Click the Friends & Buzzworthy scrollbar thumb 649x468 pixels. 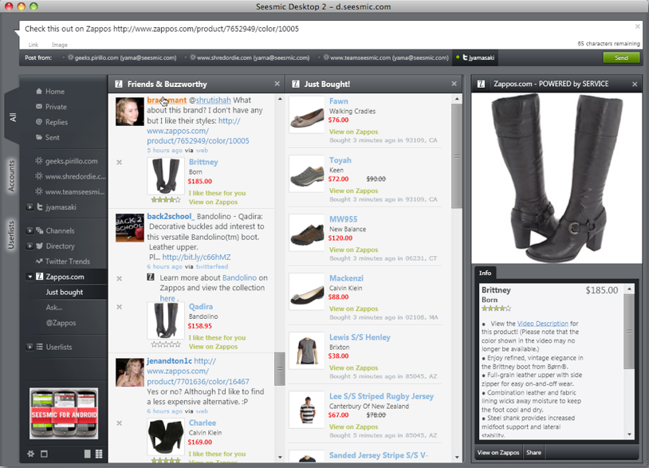click(x=280, y=368)
